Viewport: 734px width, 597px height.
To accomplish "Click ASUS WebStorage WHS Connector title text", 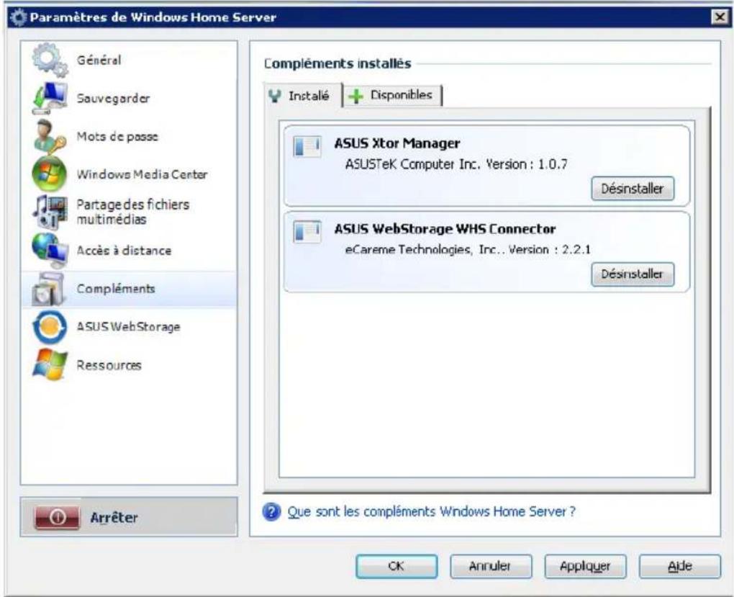I will (x=445, y=229).
